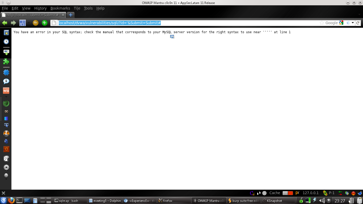Toggle the pr proxy indicator in the status bar
The image size is (363, 204).
297,193
